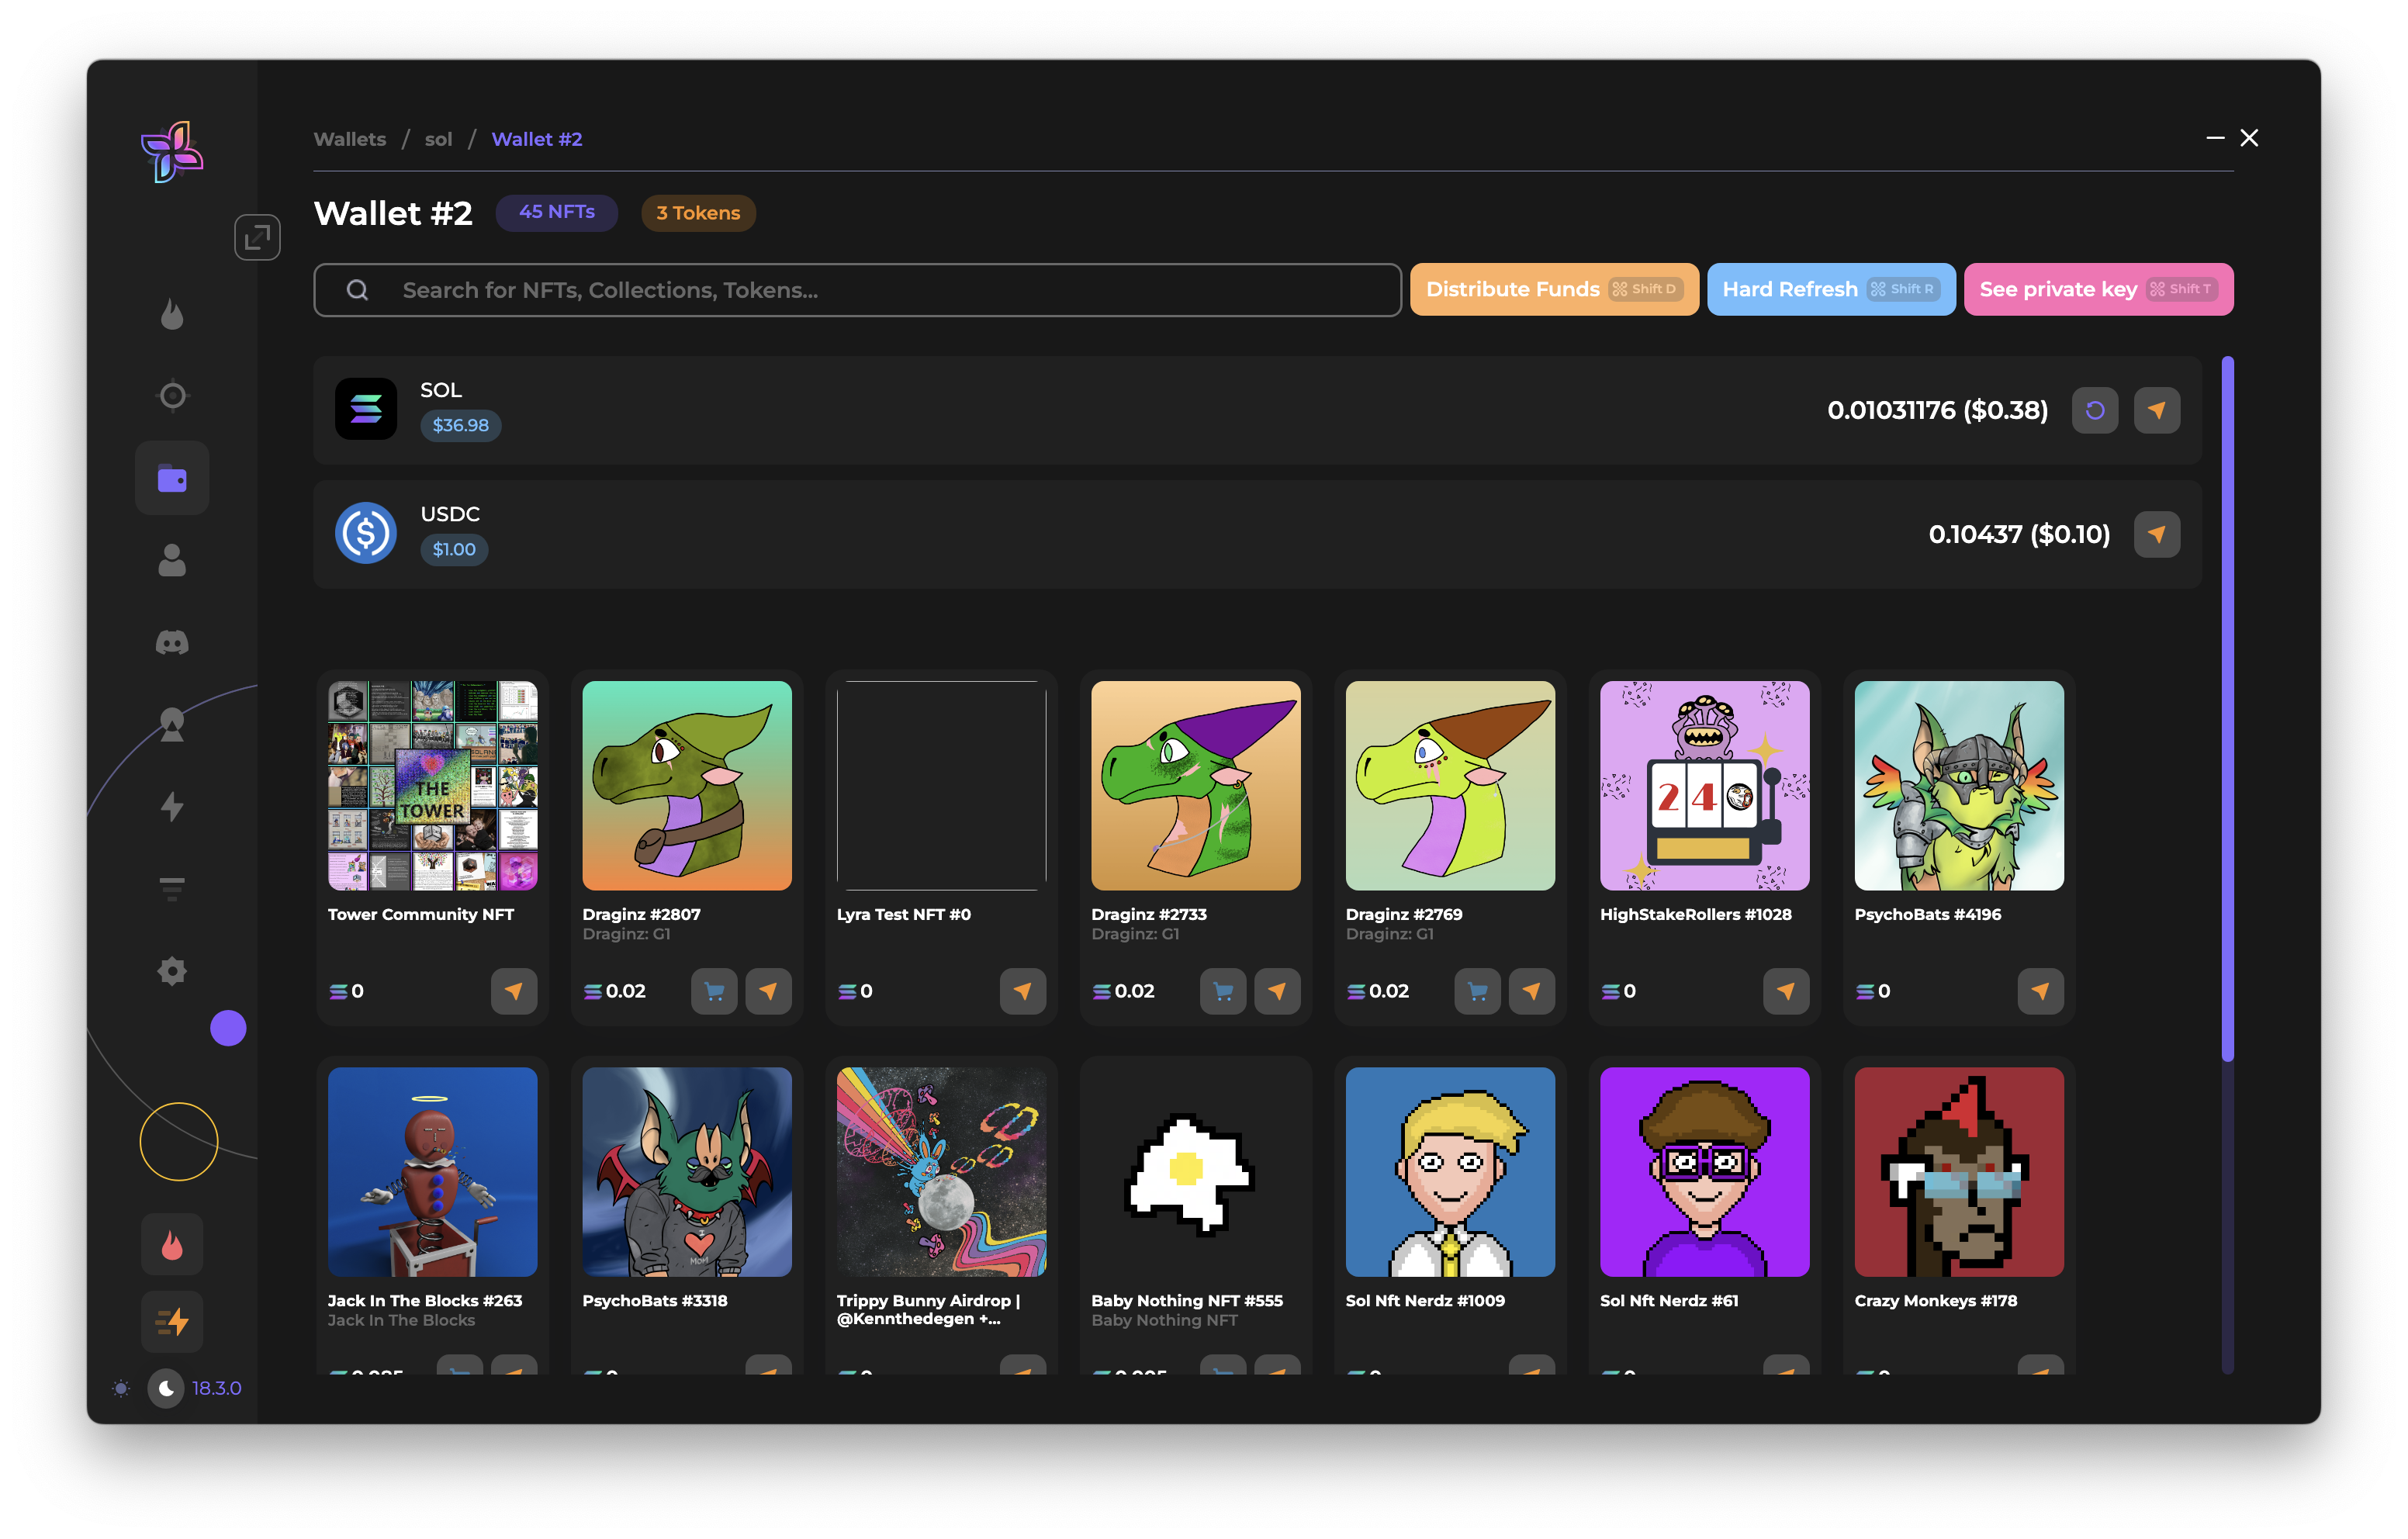Open the PsychoBats #4196 image
Screen dimensions: 2408x1539
click(1959, 785)
